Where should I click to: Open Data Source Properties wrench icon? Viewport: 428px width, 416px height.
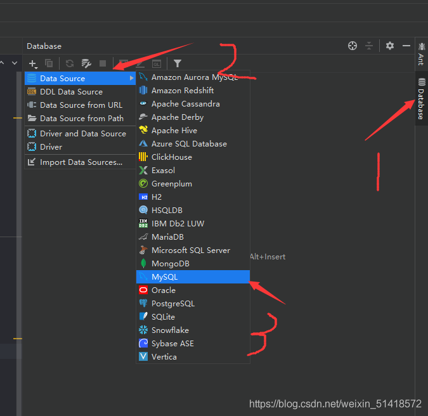(86, 63)
